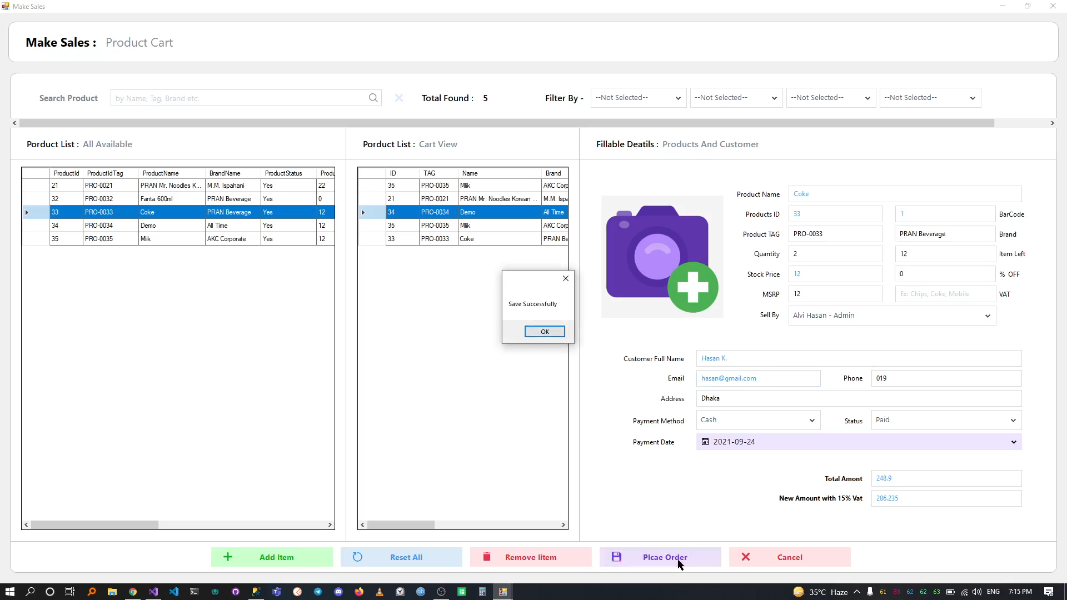Open the Windows Start menu
Viewport: 1067px width, 600px height.
[x=9, y=592]
